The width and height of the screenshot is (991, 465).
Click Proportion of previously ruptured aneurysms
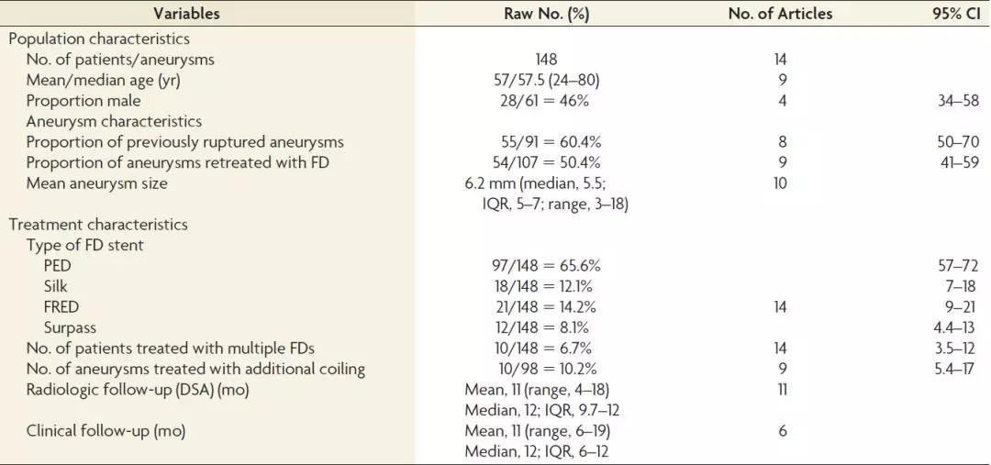click(x=184, y=142)
